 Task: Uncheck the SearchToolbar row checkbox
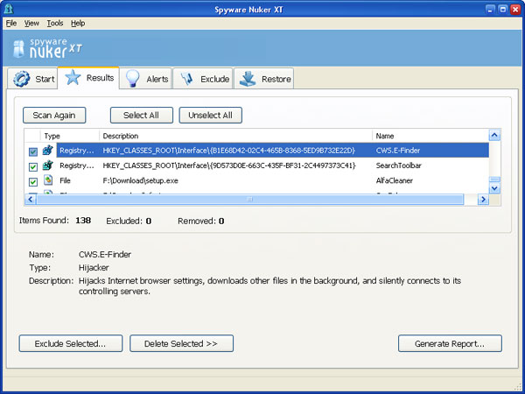tap(33, 166)
